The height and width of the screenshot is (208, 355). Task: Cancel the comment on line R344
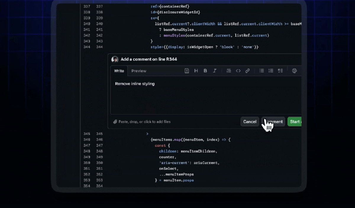(x=250, y=122)
